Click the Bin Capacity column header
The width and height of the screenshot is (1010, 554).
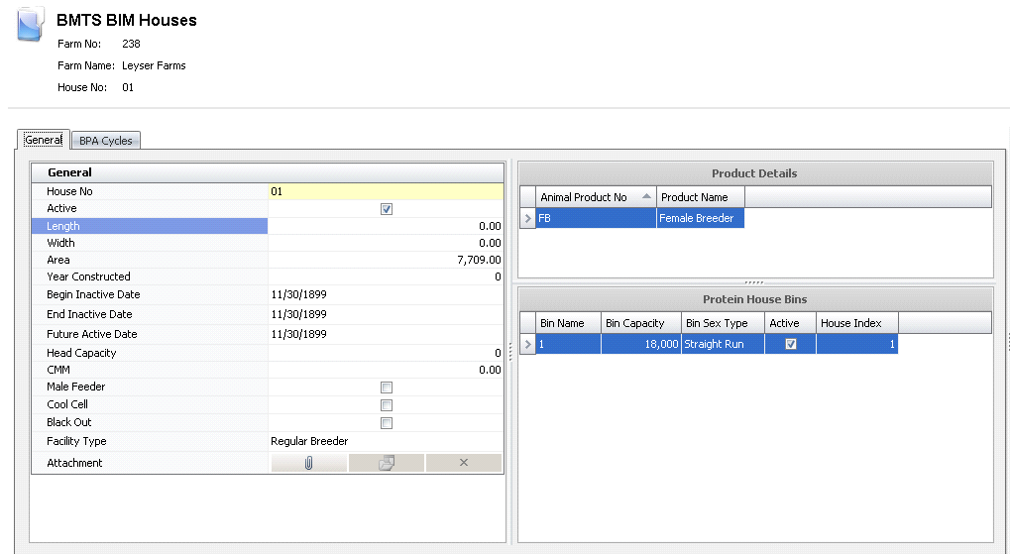[640, 323]
